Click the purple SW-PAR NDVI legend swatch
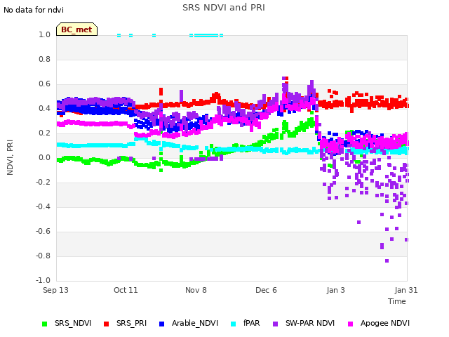449x337 pixels. pos(275,324)
